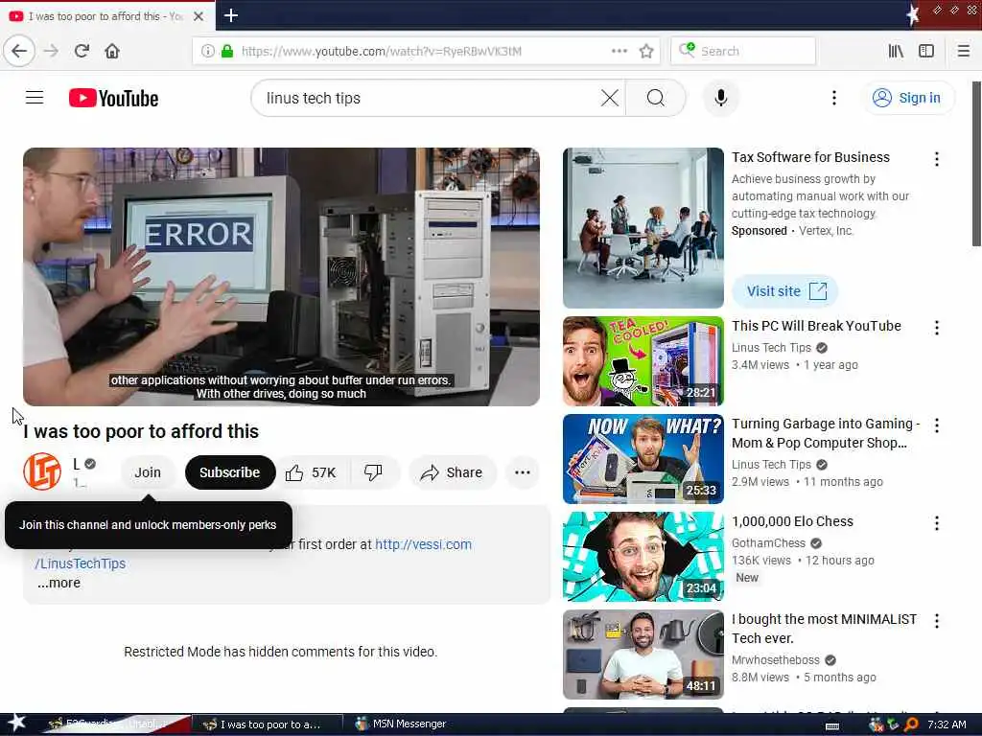Like the video with thumbs up
Viewport: 982px width, 736px height.
[312, 472]
